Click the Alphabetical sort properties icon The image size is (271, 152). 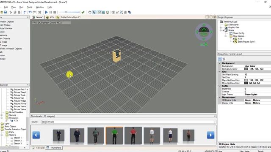tap(224, 59)
